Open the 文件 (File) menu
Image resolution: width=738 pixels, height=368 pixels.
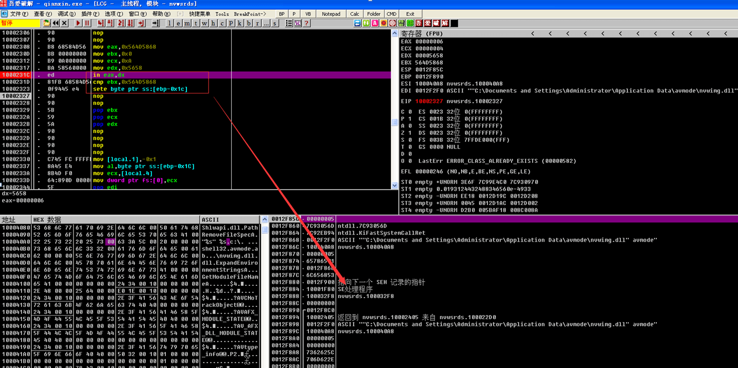[19, 14]
